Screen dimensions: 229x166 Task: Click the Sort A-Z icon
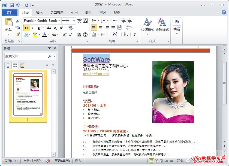[x=126, y=34]
